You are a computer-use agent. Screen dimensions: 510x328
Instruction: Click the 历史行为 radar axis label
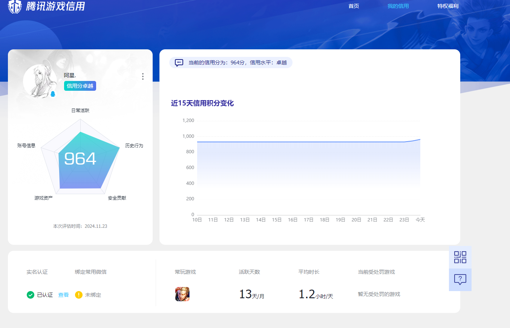134,145
